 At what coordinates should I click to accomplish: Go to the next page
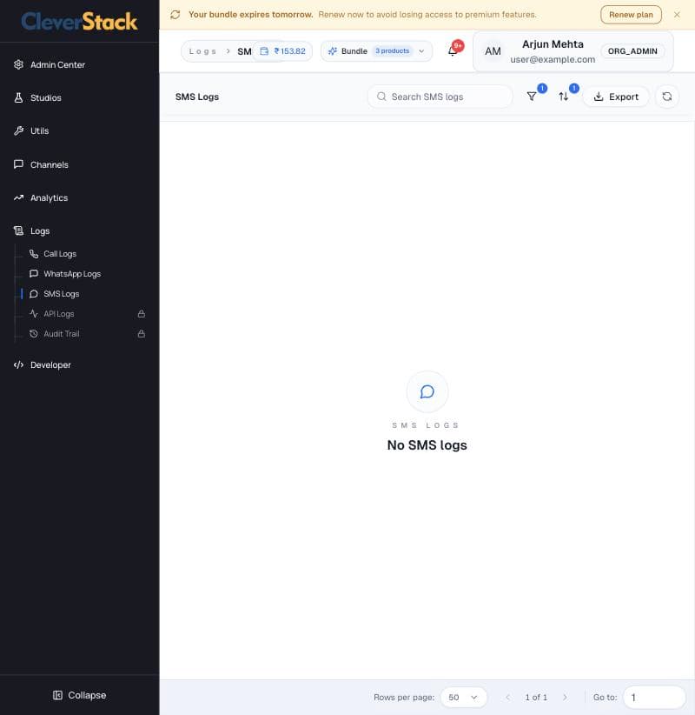click(565, 698)
